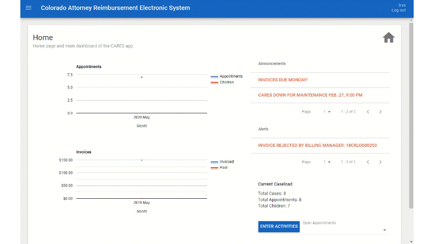Go to previous page of Announcements
Viewport: 434px width, 244px height.
pos(368,112)
